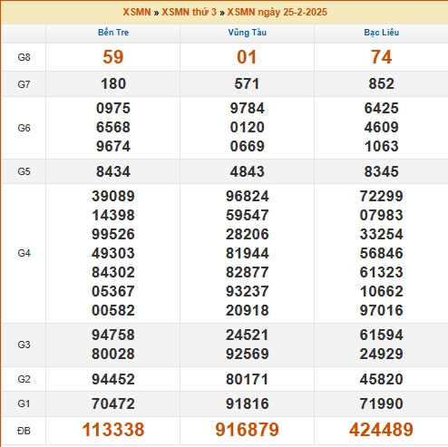Click G6 number 6425

382,108
